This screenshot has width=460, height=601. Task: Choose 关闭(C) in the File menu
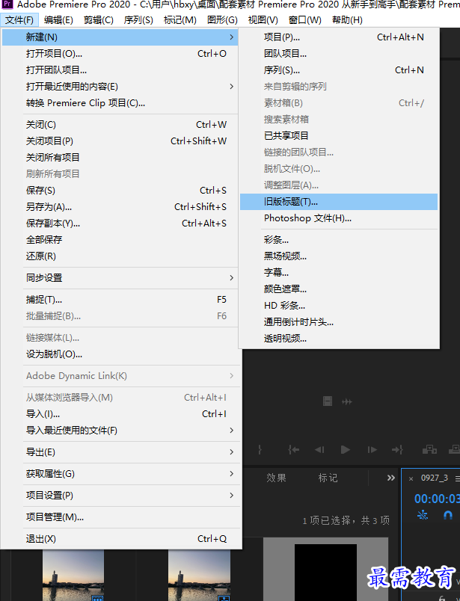[120, 125]
